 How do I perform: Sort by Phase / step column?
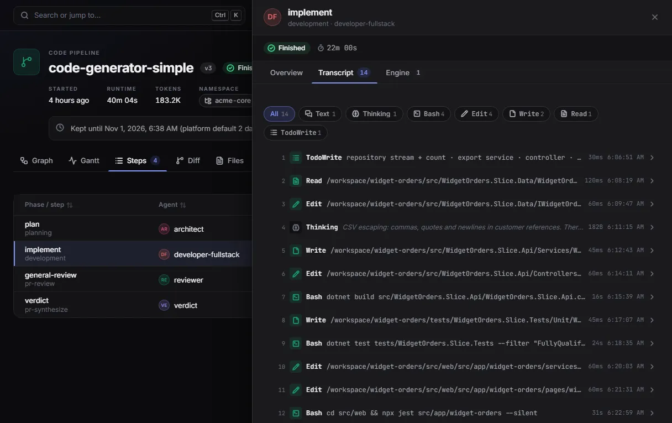coord(49,205)
